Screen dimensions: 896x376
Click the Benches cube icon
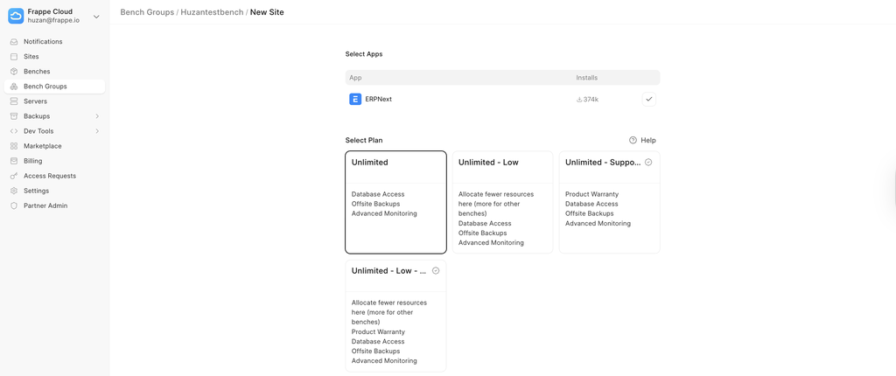point(14,72)
